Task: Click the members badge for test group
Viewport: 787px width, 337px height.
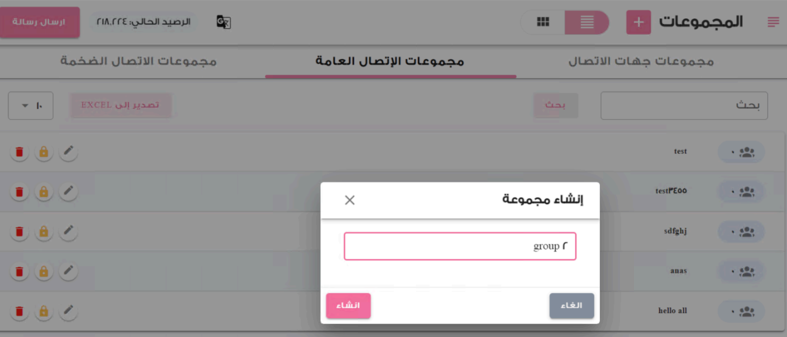Action: 741,152
